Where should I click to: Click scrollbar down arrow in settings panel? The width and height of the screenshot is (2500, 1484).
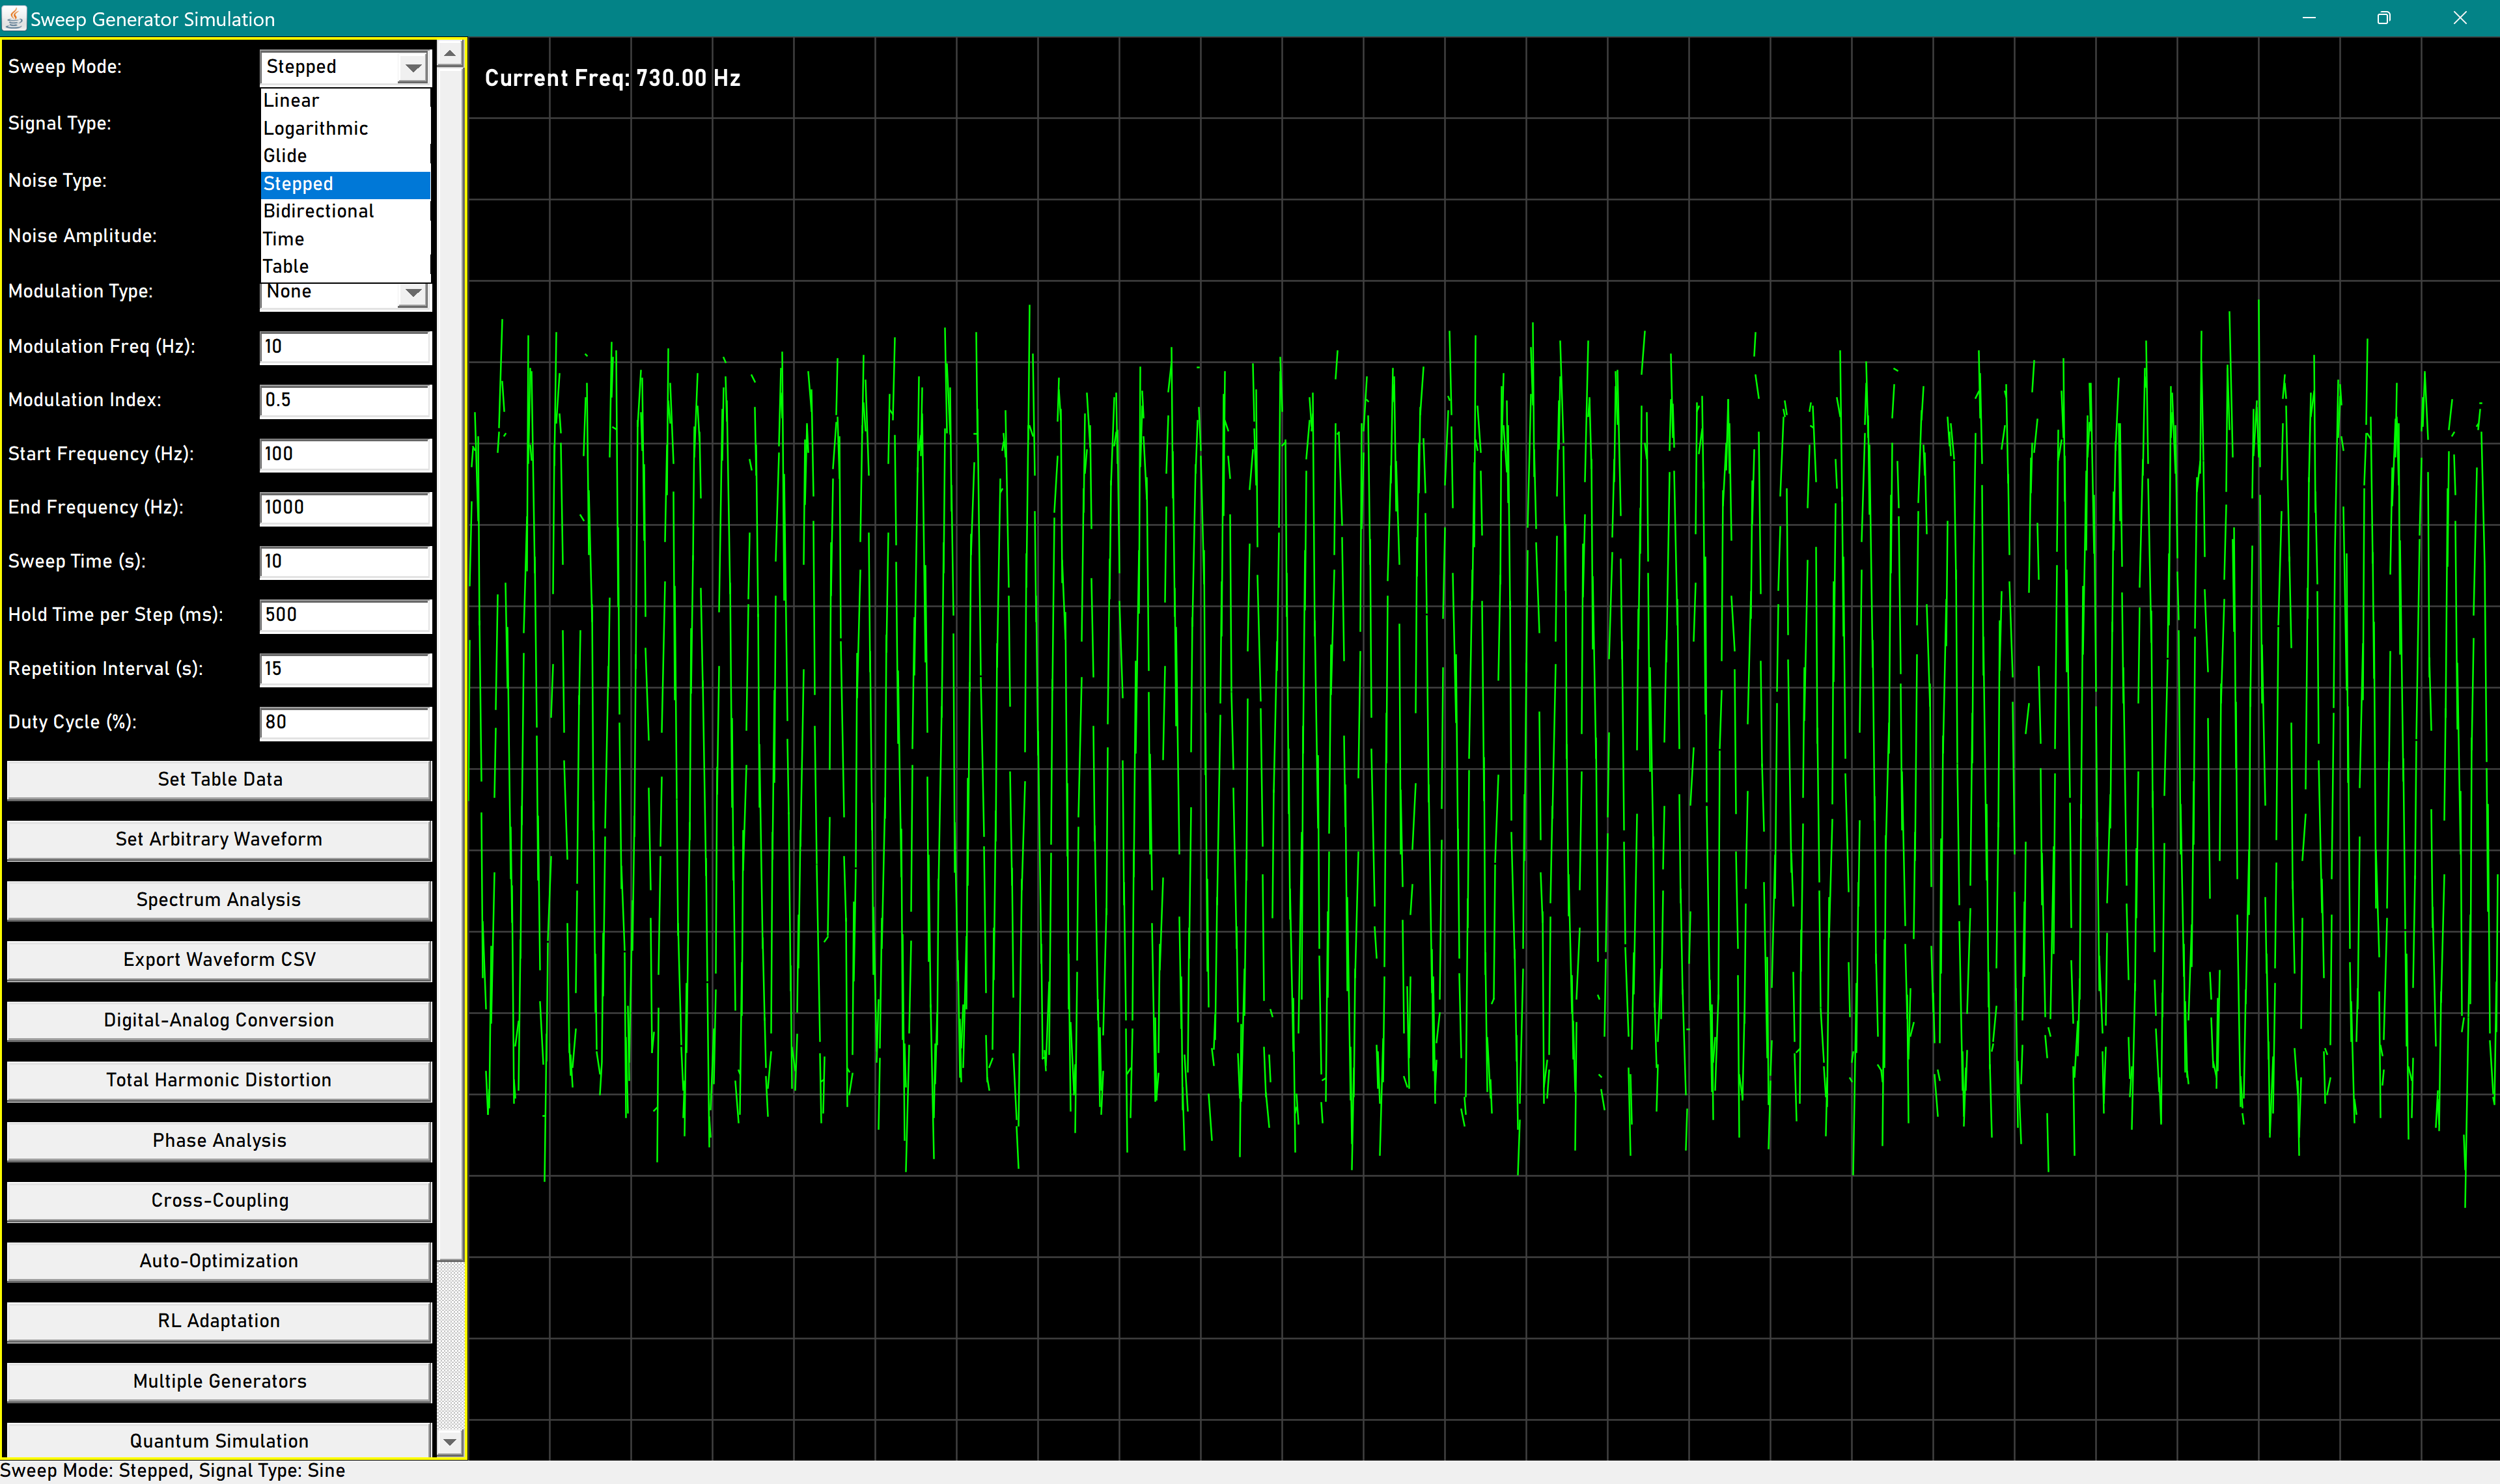click(450, 1442)
